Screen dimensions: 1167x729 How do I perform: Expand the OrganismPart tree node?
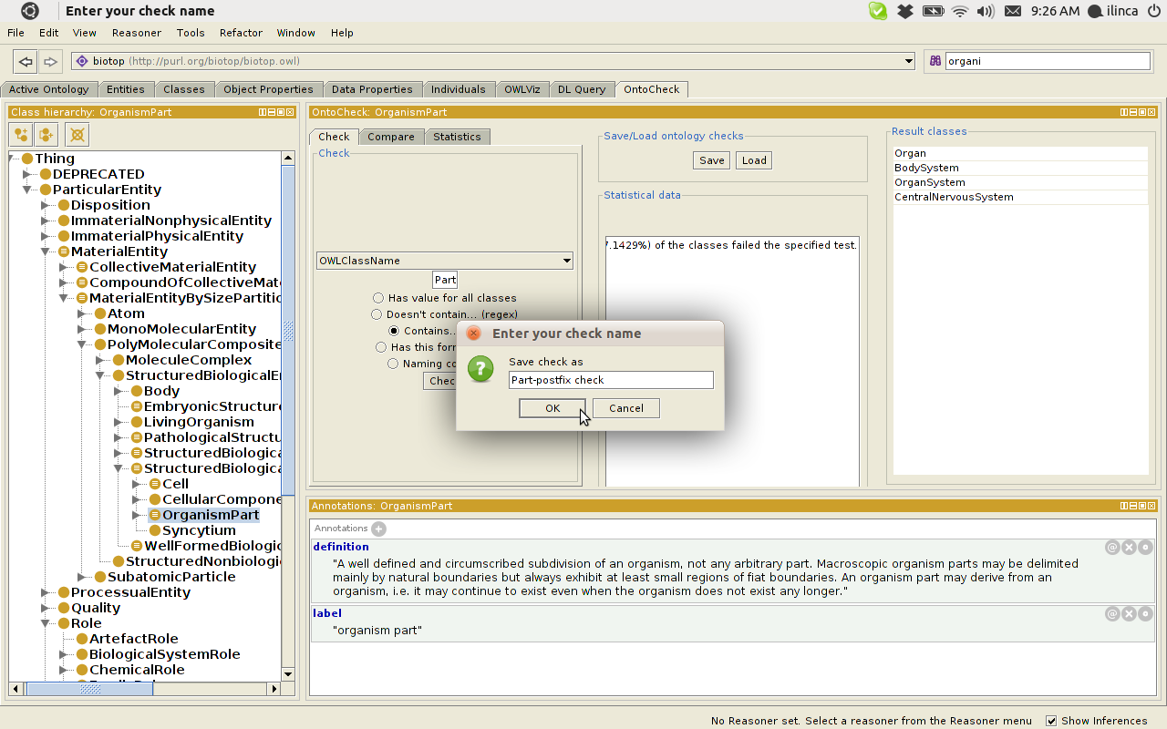pyautogui.click(x=137, y=515)
